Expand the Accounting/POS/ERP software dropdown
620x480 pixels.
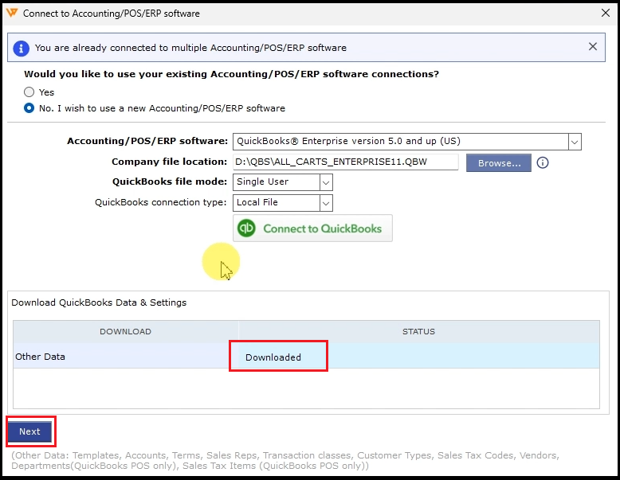[x=574, y=142]
